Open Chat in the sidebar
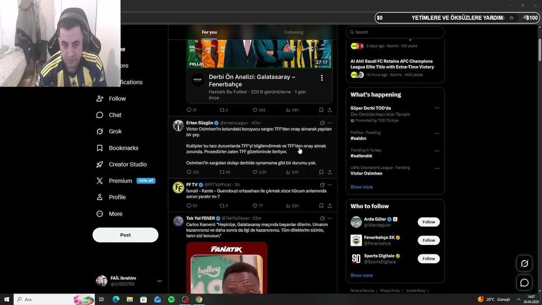Image resolution: width=542 pixels, height=305 pixels. coord(109,115)
